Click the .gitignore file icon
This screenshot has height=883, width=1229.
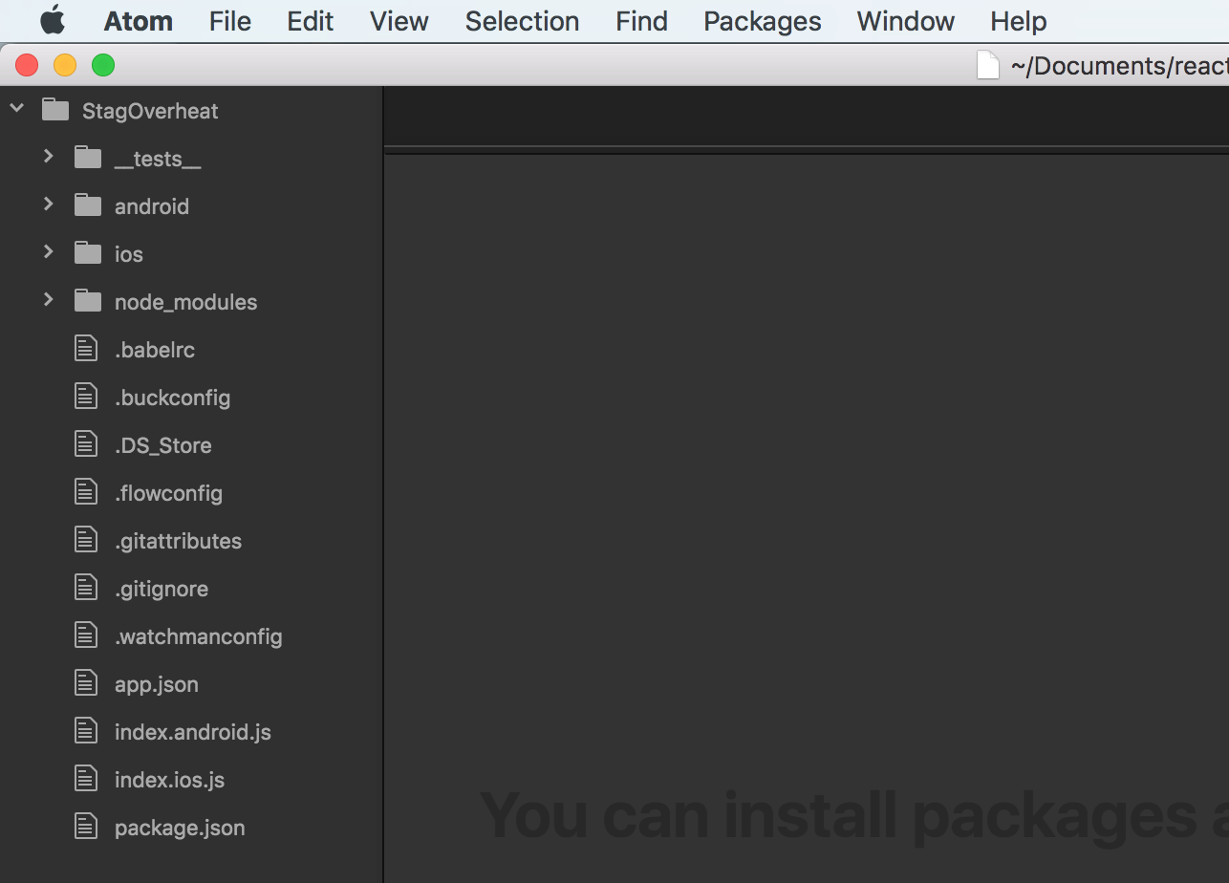pos(86,588)
